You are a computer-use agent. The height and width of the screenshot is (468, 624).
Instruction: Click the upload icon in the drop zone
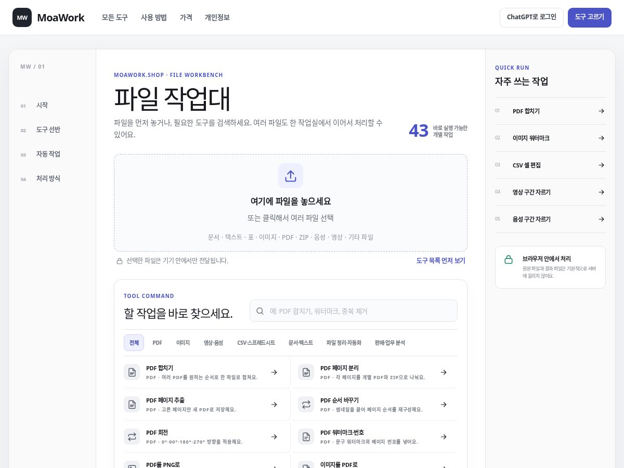coord(291,176)
